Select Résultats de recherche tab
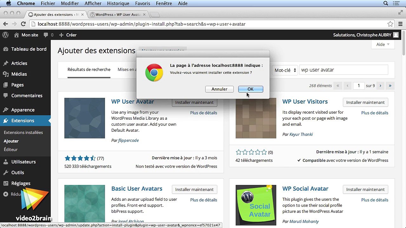 point(89,70)
